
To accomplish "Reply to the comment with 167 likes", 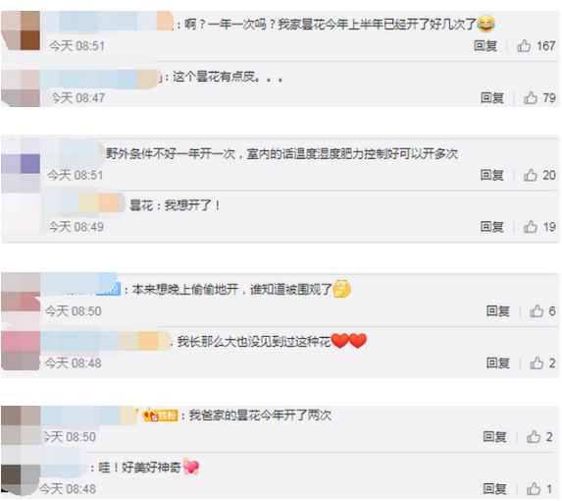I will point(485,46).
